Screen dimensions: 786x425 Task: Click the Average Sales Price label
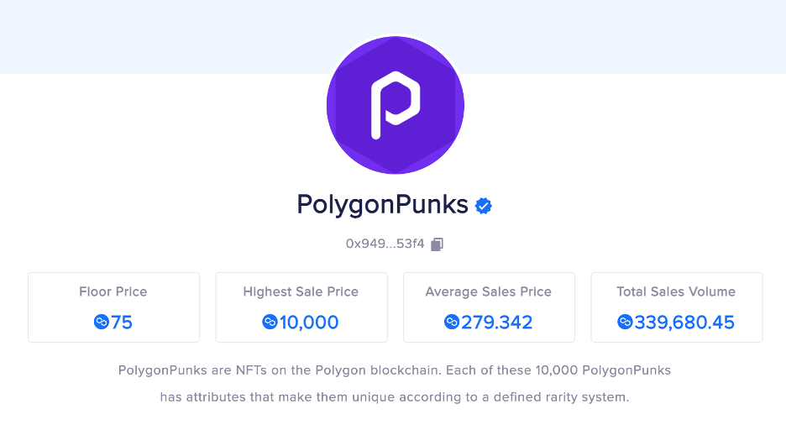489,292
